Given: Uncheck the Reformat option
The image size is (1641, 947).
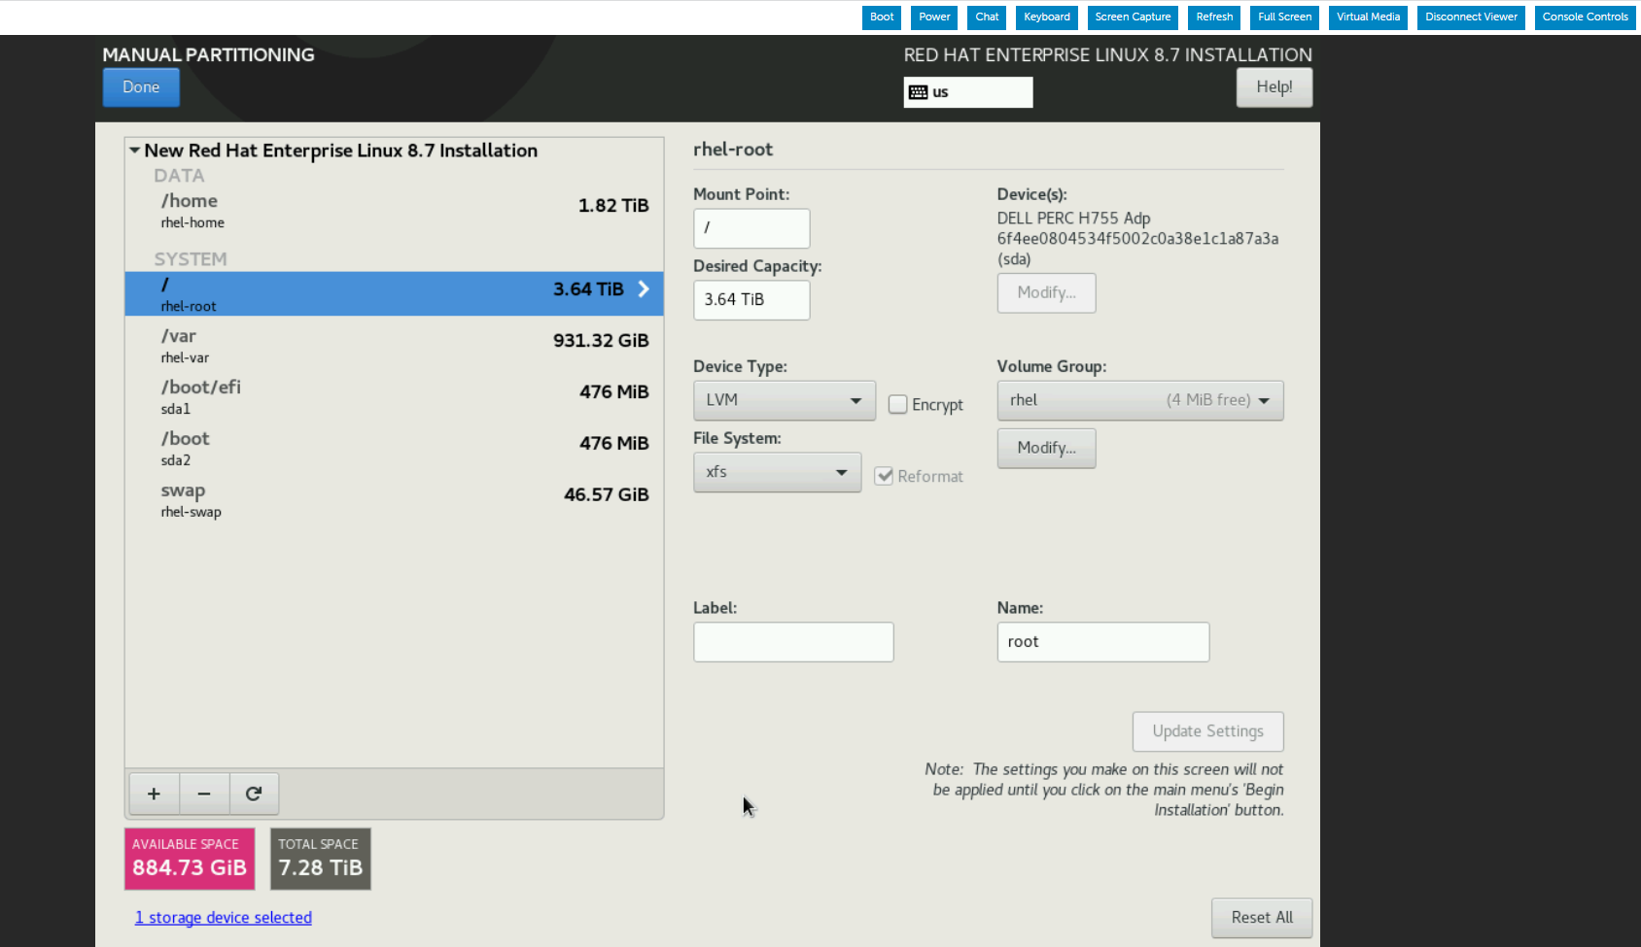Looking at the screenshot, I should [x=884, y=476].
